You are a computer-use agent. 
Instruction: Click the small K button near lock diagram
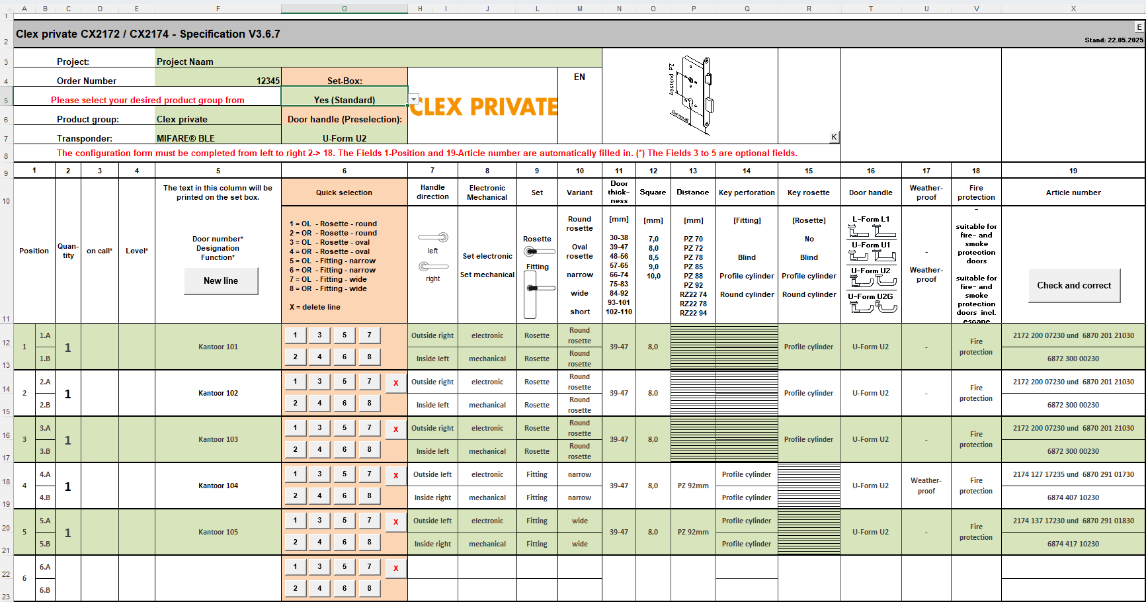coord(834,137)
